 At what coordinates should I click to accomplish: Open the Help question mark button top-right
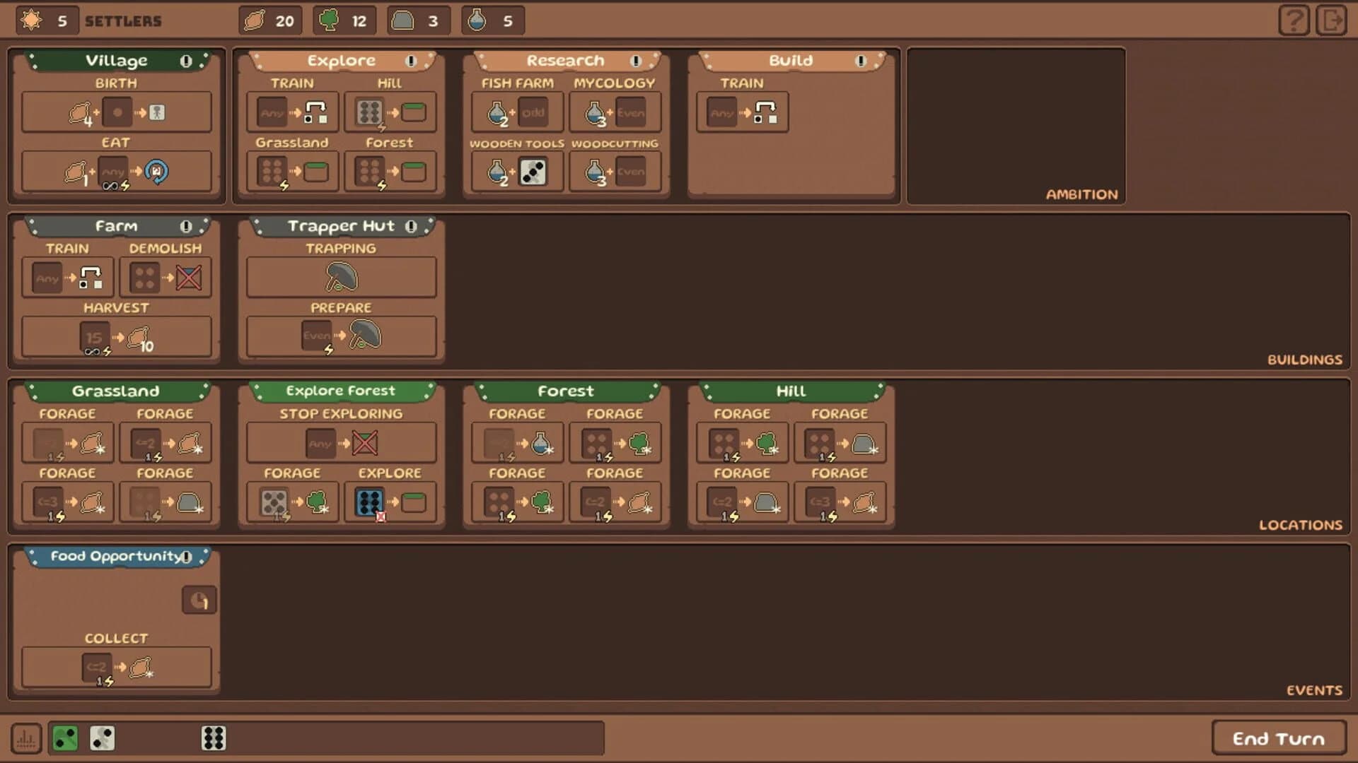tap(1294, 20)
